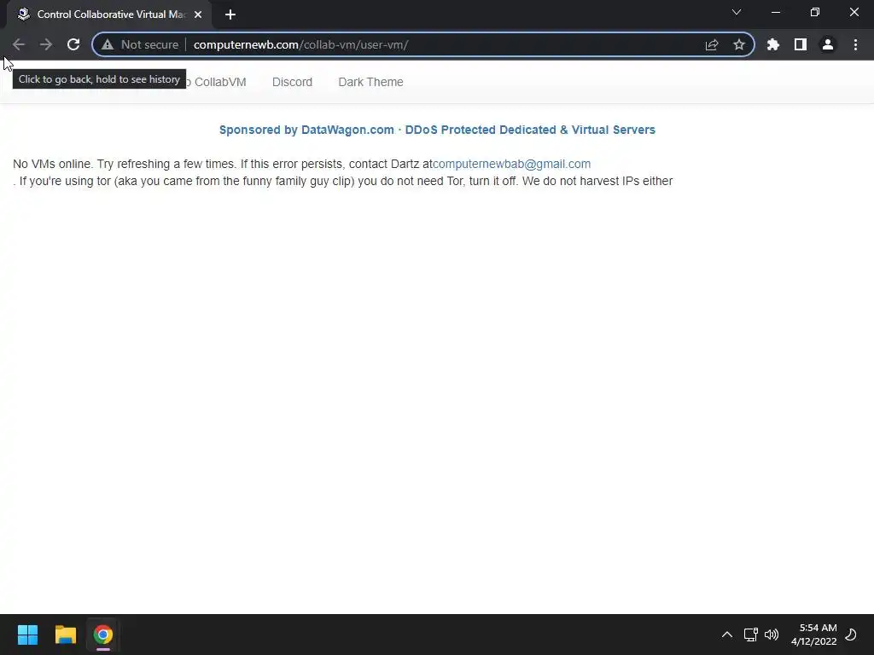Open the Windows Start menu
Image resolution: width=874 pixels, height=655 pixels.
point(27,635)
